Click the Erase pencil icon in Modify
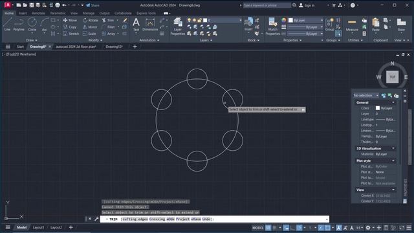This screenshot has height=233, width=414. click(x=125, y=20)
